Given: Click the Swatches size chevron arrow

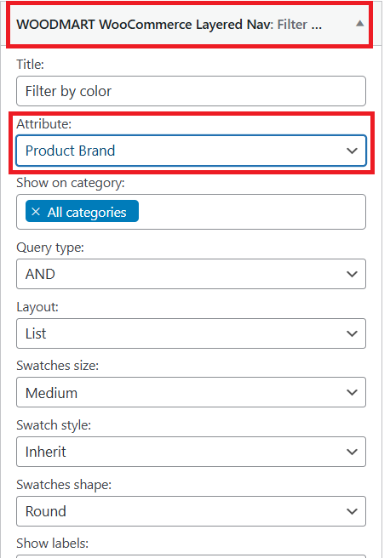Looking at the screenshot, I should [352, 392].
